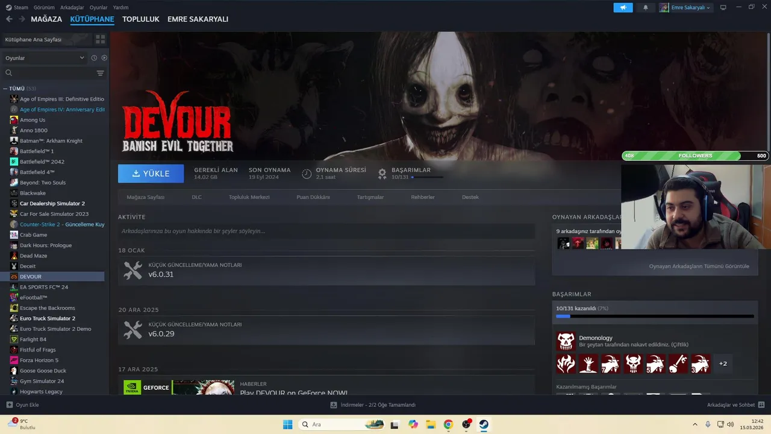This screenshot has height=434, width=771.
Task: Open the notifications bell icon
Action: click(x=646, y=7)
